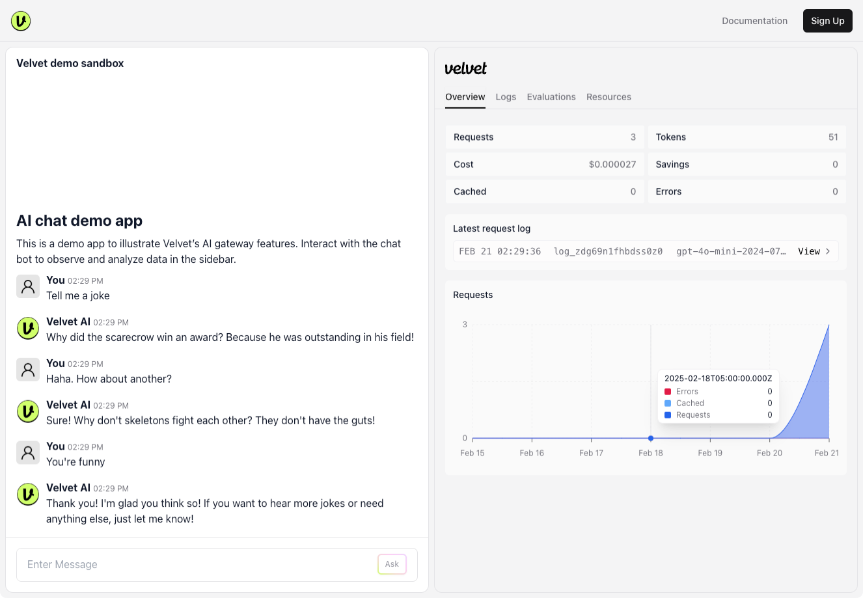Switch to the Overview tab

pos(465,97)
